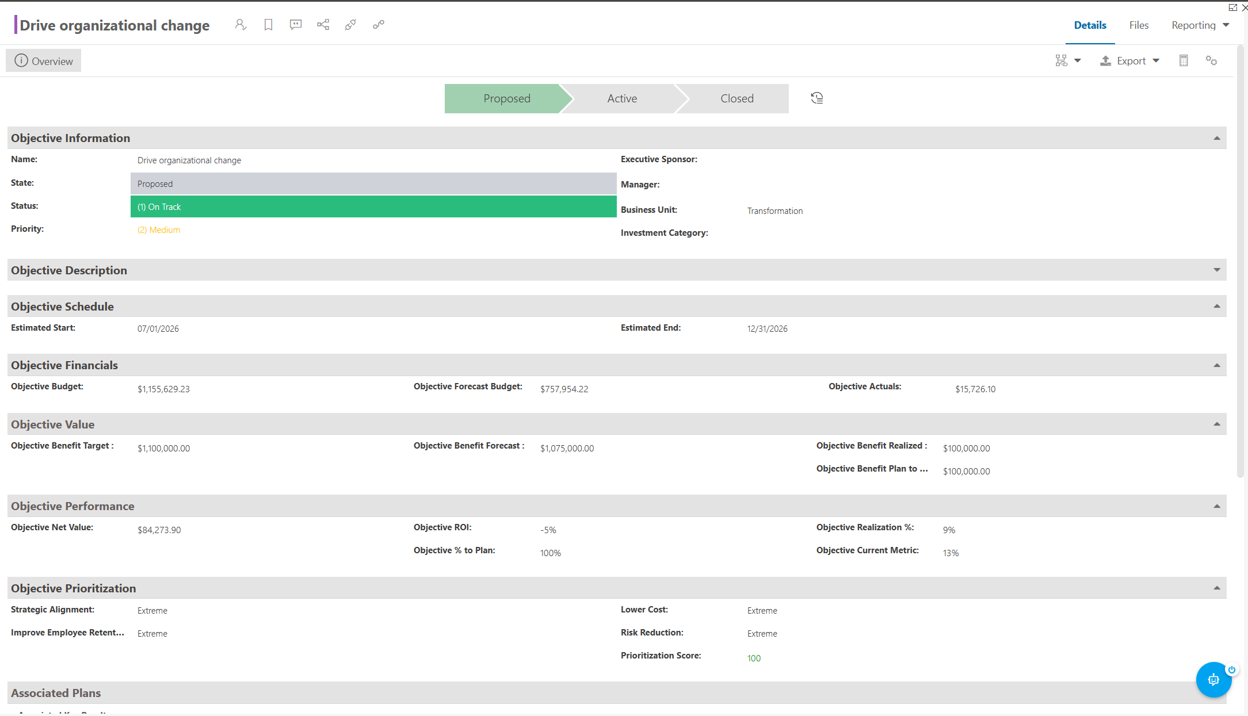Click the pop-out window icon
This screenshot has height=716, width=1248.
(1232, 7)
